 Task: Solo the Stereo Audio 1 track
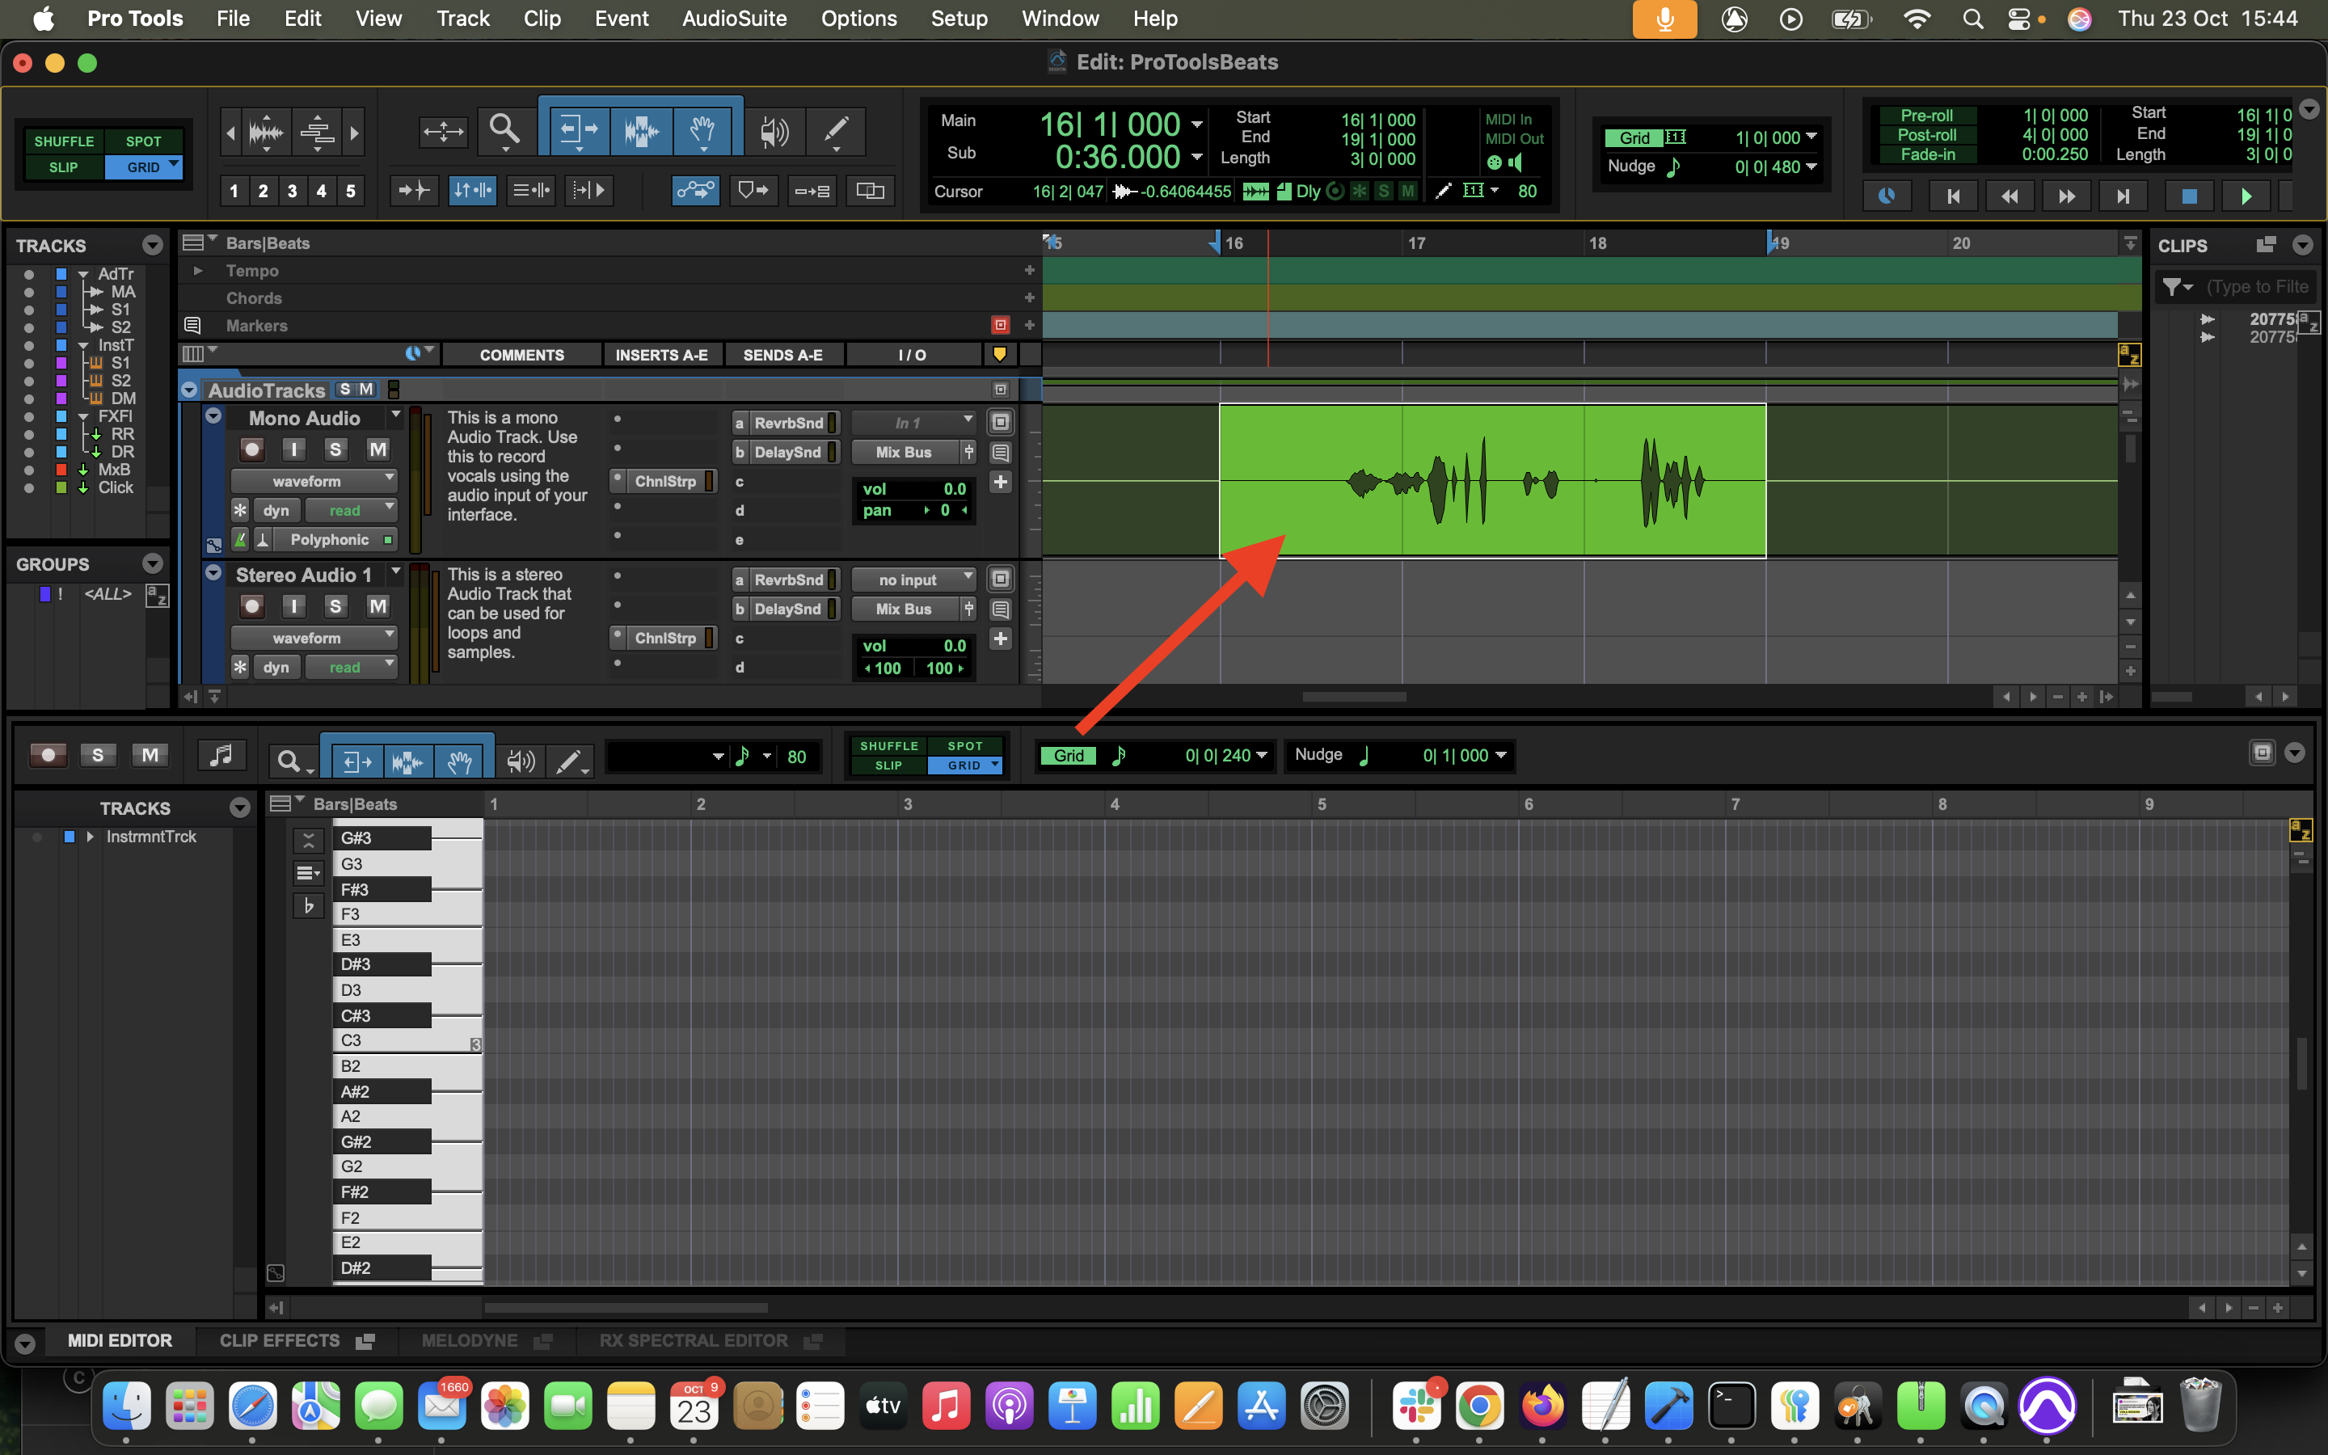click(335, 606)
